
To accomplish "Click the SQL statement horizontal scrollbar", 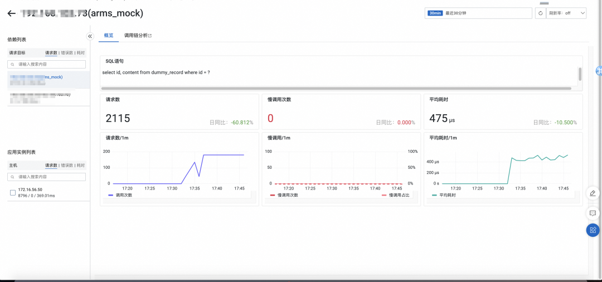I will 336,88.
